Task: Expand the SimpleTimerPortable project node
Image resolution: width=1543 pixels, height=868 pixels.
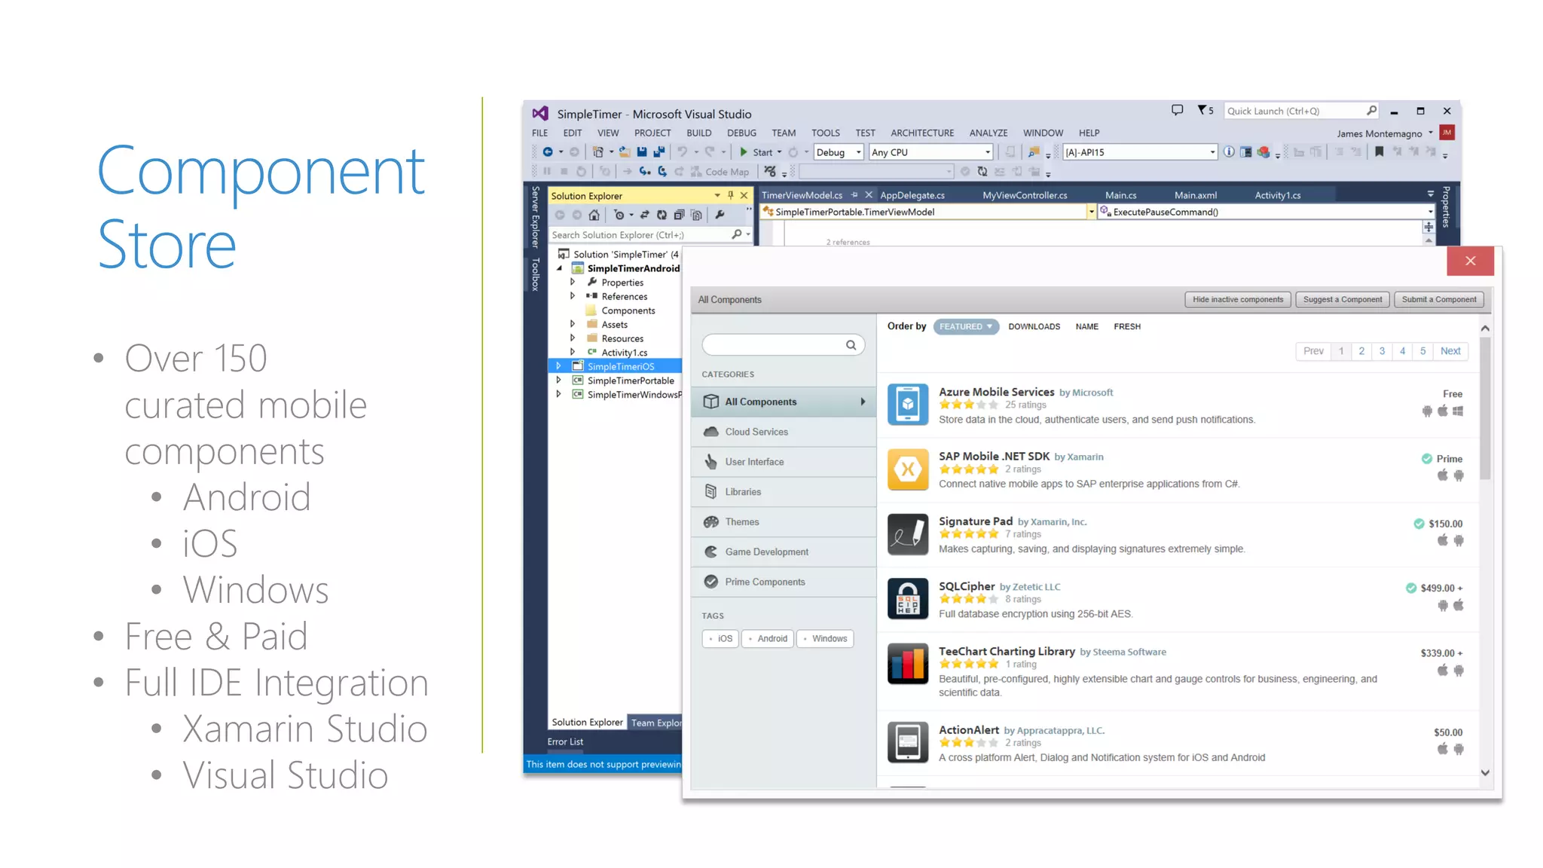Action: [558, 381]
